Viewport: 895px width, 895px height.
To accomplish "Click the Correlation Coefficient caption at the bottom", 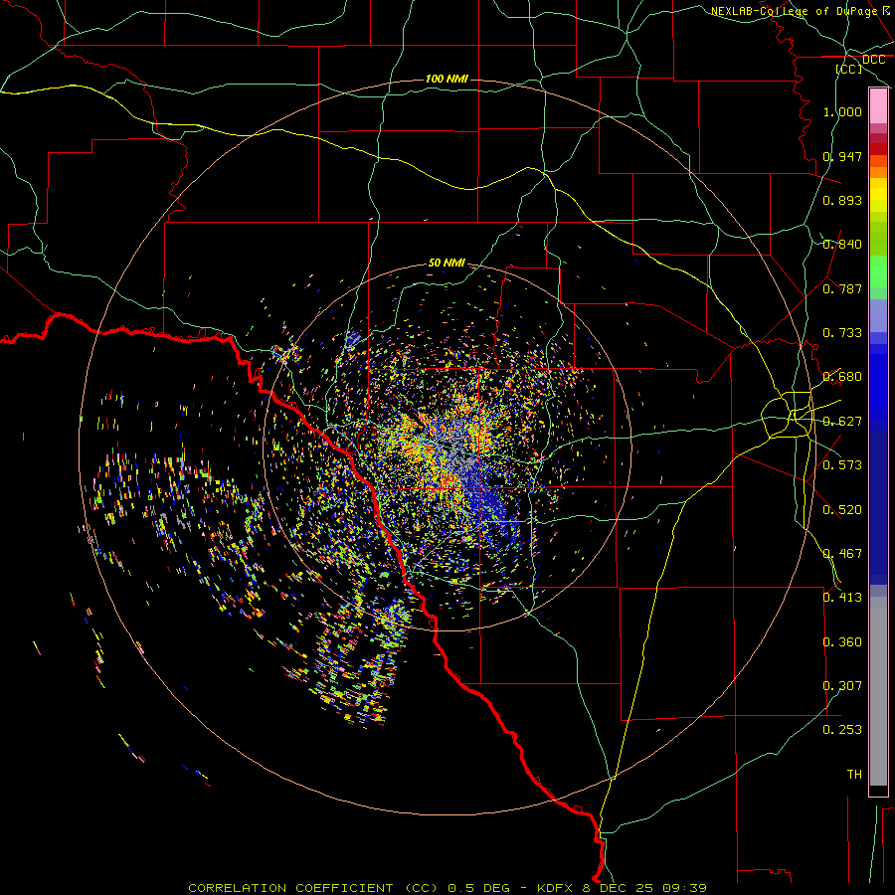I will (x=447, y=888).
